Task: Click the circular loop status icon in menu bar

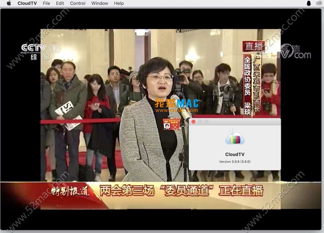Action: pos(319,3)
